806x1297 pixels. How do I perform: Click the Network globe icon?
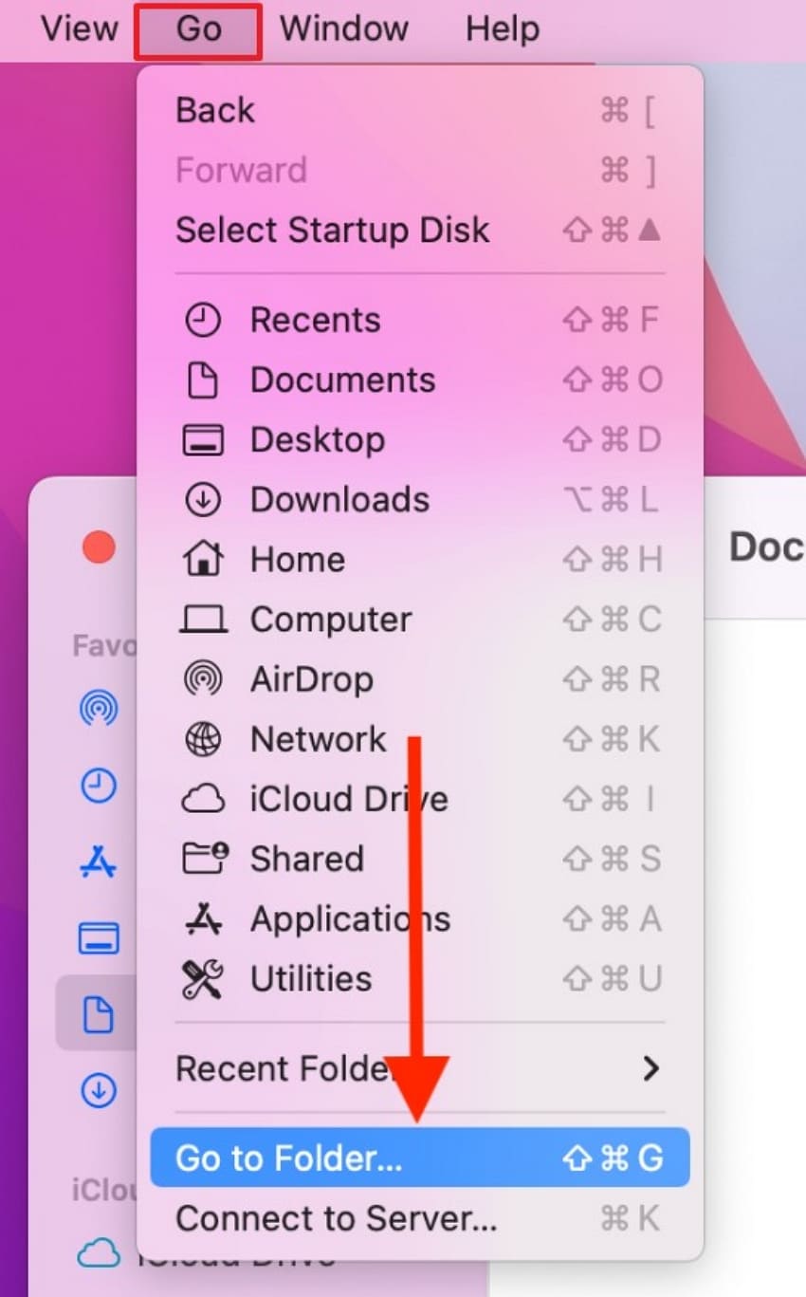pos(202,739)
